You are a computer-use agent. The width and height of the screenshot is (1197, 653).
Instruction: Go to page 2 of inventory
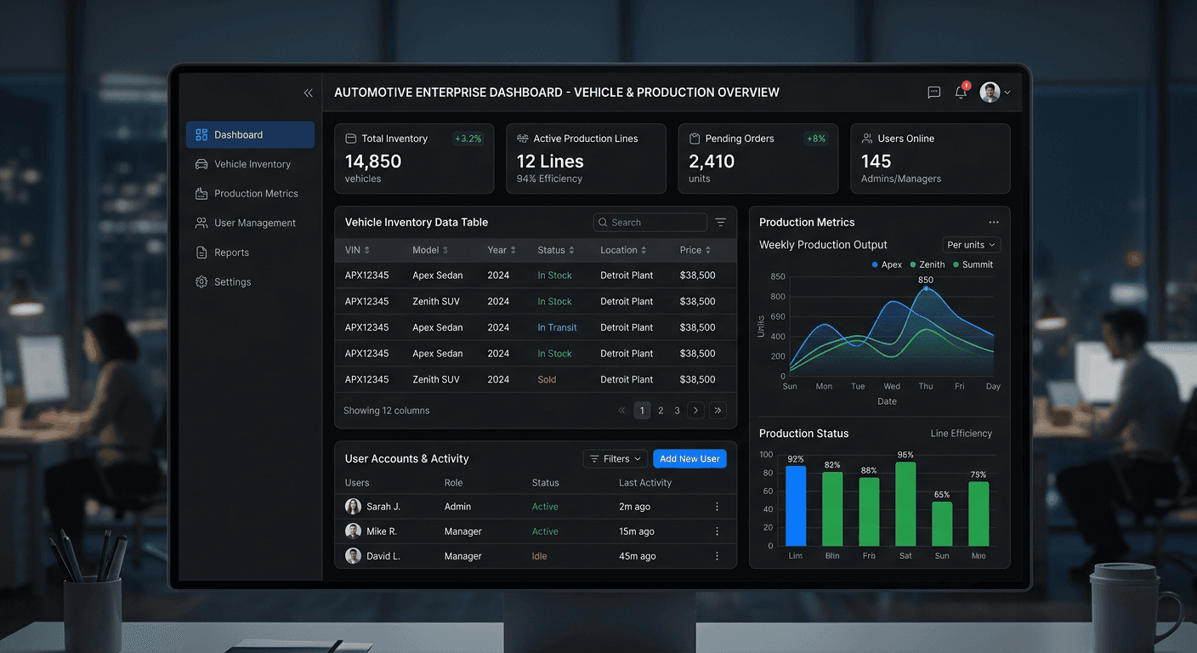click(x=661, y=411)
